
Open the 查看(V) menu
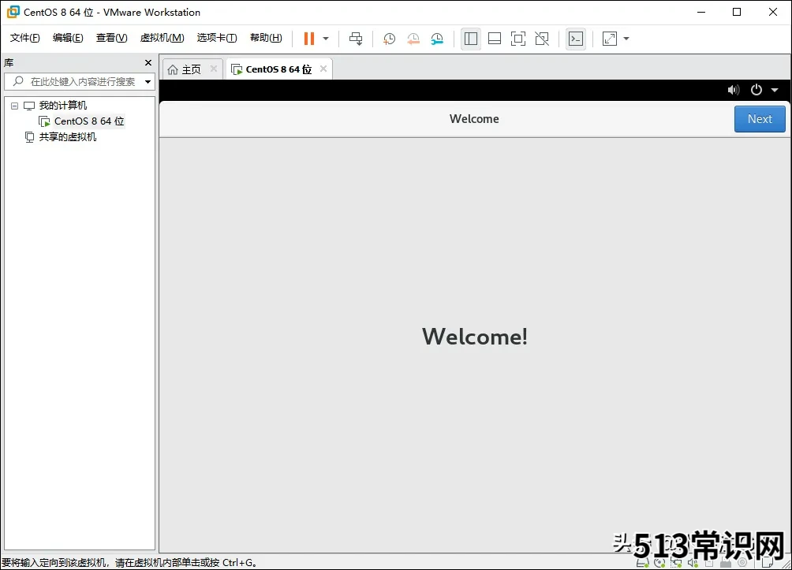pos(112,38)
